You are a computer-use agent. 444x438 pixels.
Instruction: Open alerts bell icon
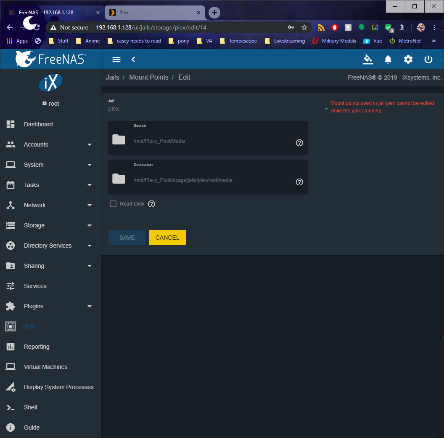(388, 59)
